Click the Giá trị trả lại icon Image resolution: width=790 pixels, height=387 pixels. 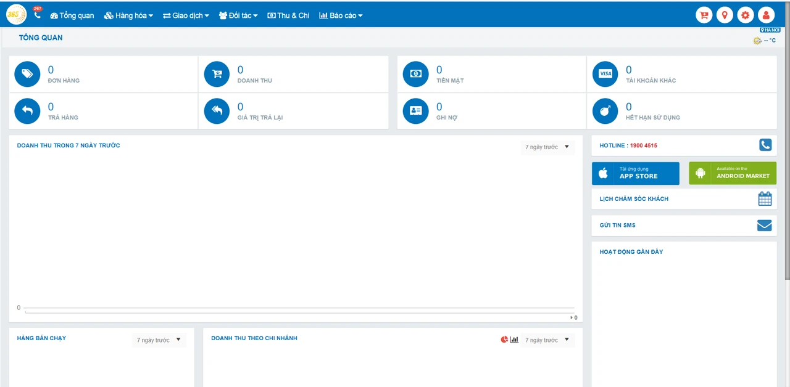(x=217, y=111)
